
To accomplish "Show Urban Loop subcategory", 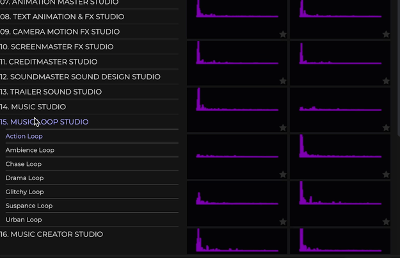I will [x=24, y=220].
